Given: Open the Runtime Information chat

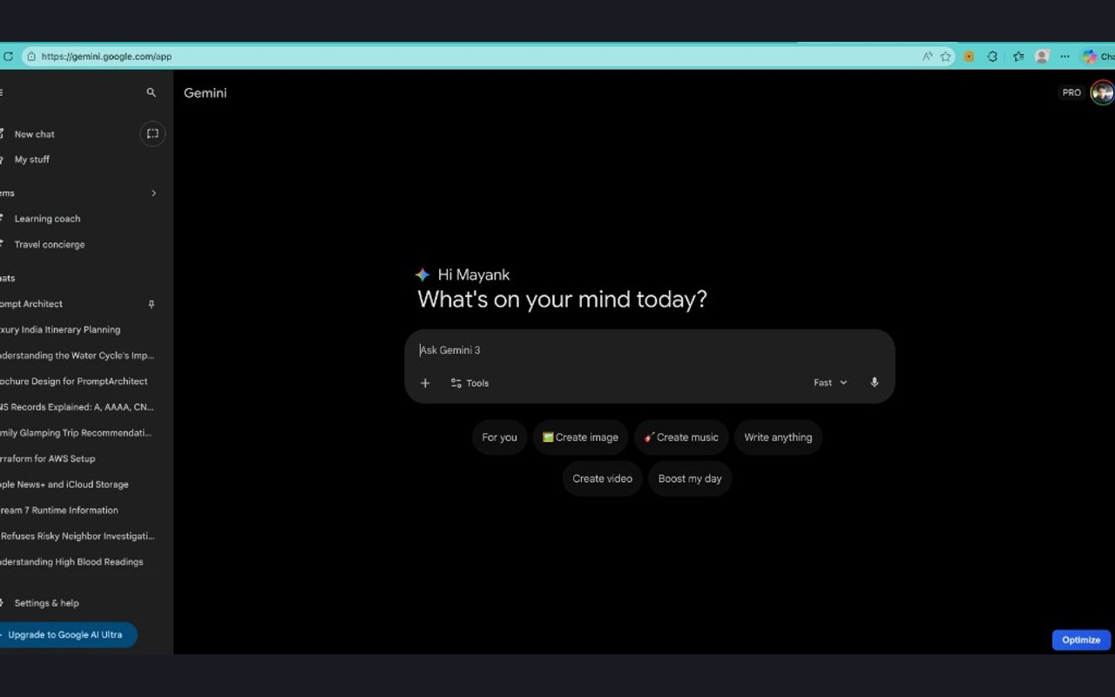Looking at the screenshot, I should click(x=59, y=511).
